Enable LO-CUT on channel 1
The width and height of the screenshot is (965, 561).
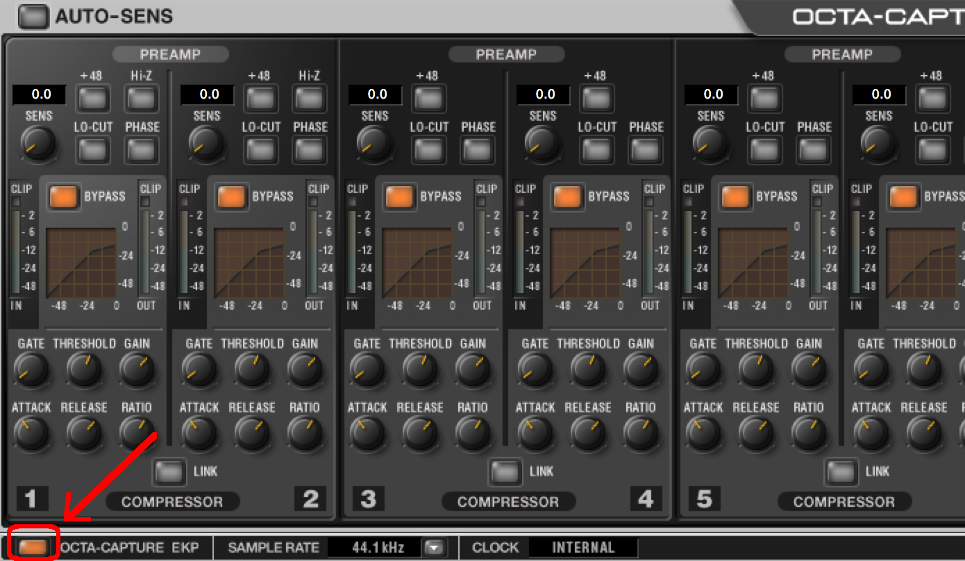[92, 149]
